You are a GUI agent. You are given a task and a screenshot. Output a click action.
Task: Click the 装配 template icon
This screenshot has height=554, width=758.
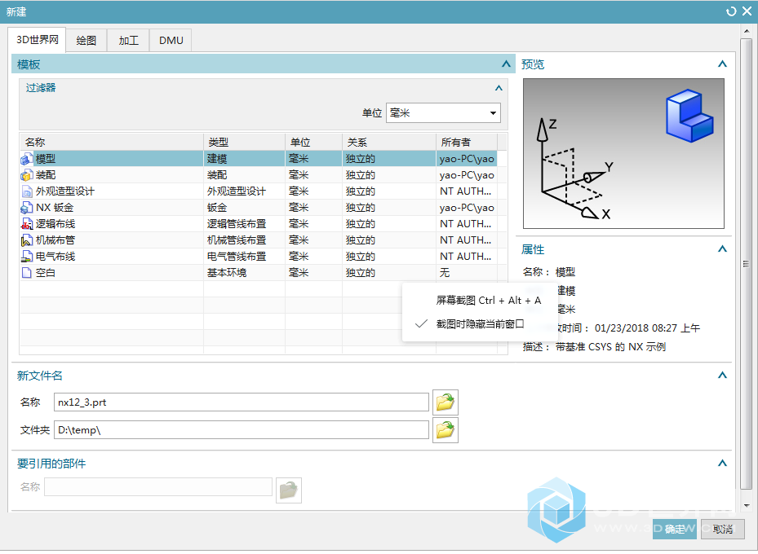point(27,175)
